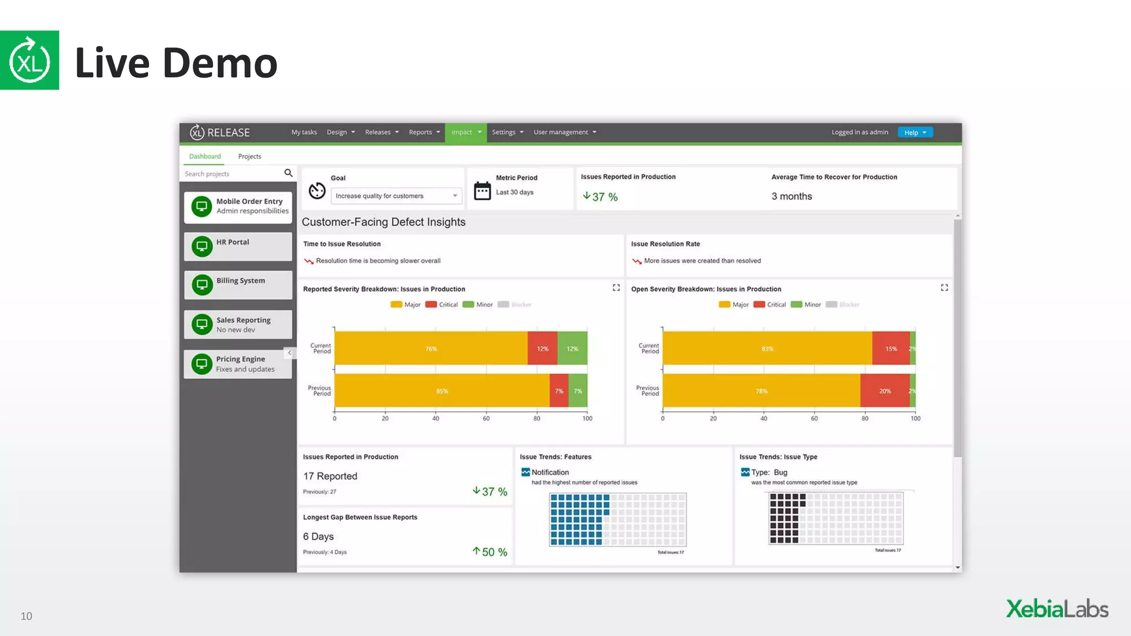This screenshot has height=636, width=1131.
Task: Click the Help button
Action: [x=915, y=132]
